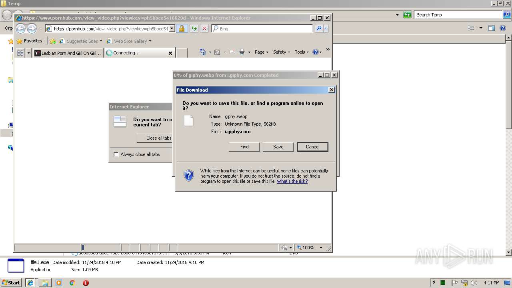Open Windows Explorer taskbar icon
512x288 pixels.
coord(45,283)
